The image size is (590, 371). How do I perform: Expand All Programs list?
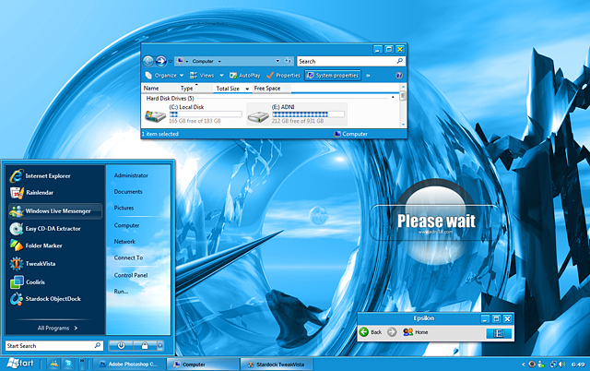[56, 328]
